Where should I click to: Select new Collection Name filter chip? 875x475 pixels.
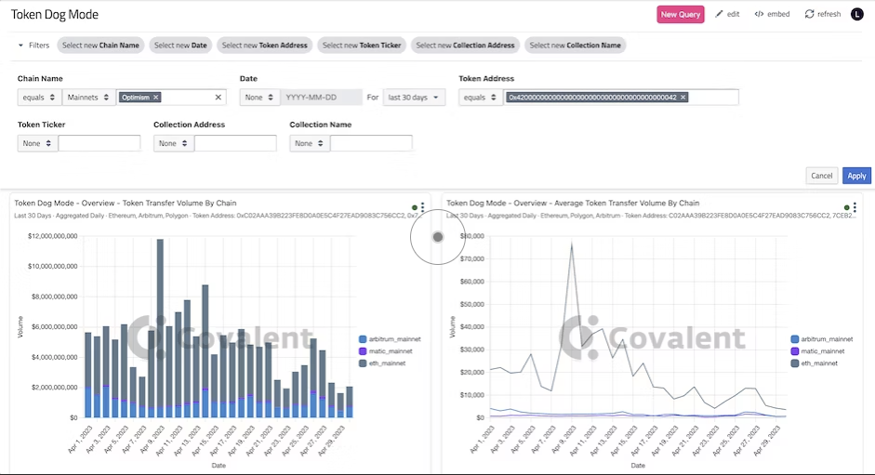click(575, 46)
